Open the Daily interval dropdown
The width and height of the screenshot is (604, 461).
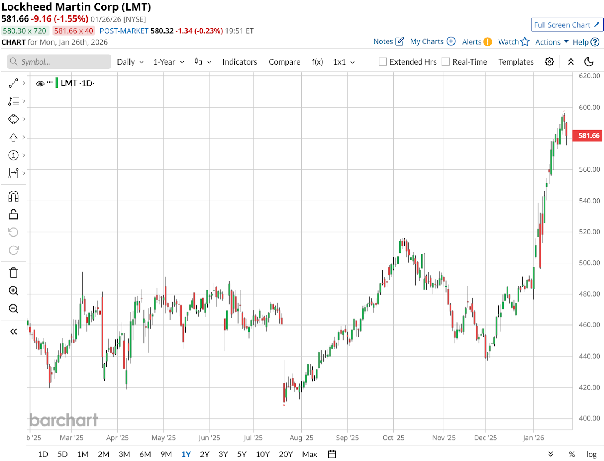point(129,61)
